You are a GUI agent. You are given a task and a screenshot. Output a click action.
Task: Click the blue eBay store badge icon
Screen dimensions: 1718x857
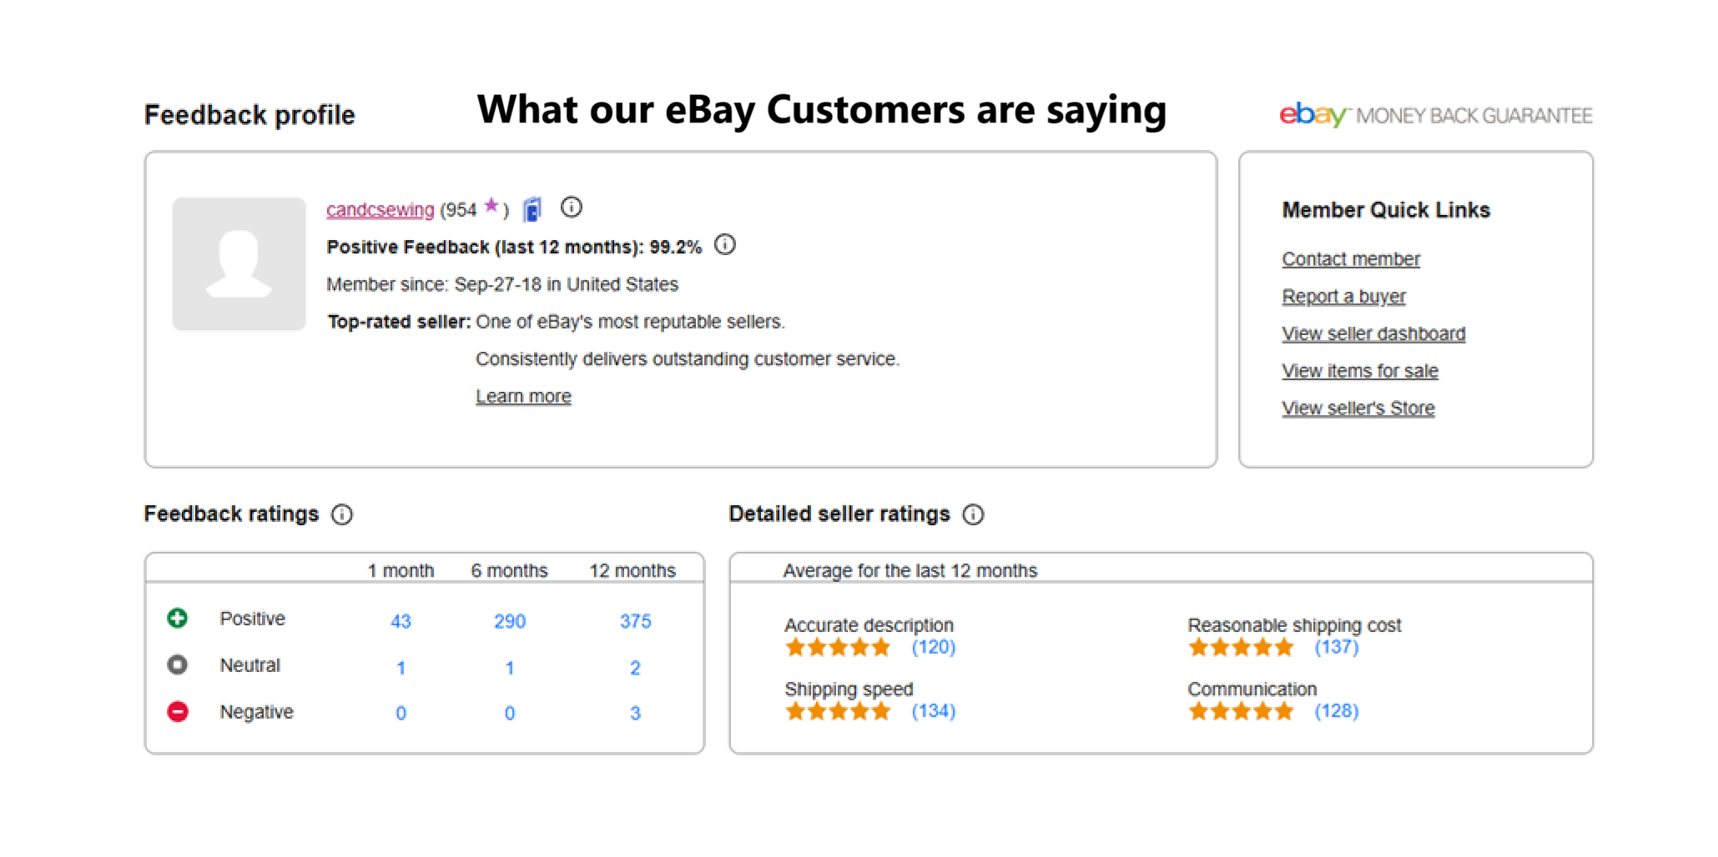click(532, 209)
